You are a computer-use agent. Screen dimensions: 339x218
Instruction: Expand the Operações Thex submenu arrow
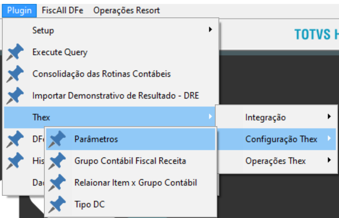click(x=329, y=160)
